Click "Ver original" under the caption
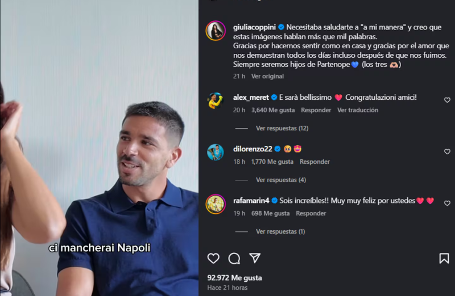The height and width of the screenshot is (296, 455). (x=267, y=76)
